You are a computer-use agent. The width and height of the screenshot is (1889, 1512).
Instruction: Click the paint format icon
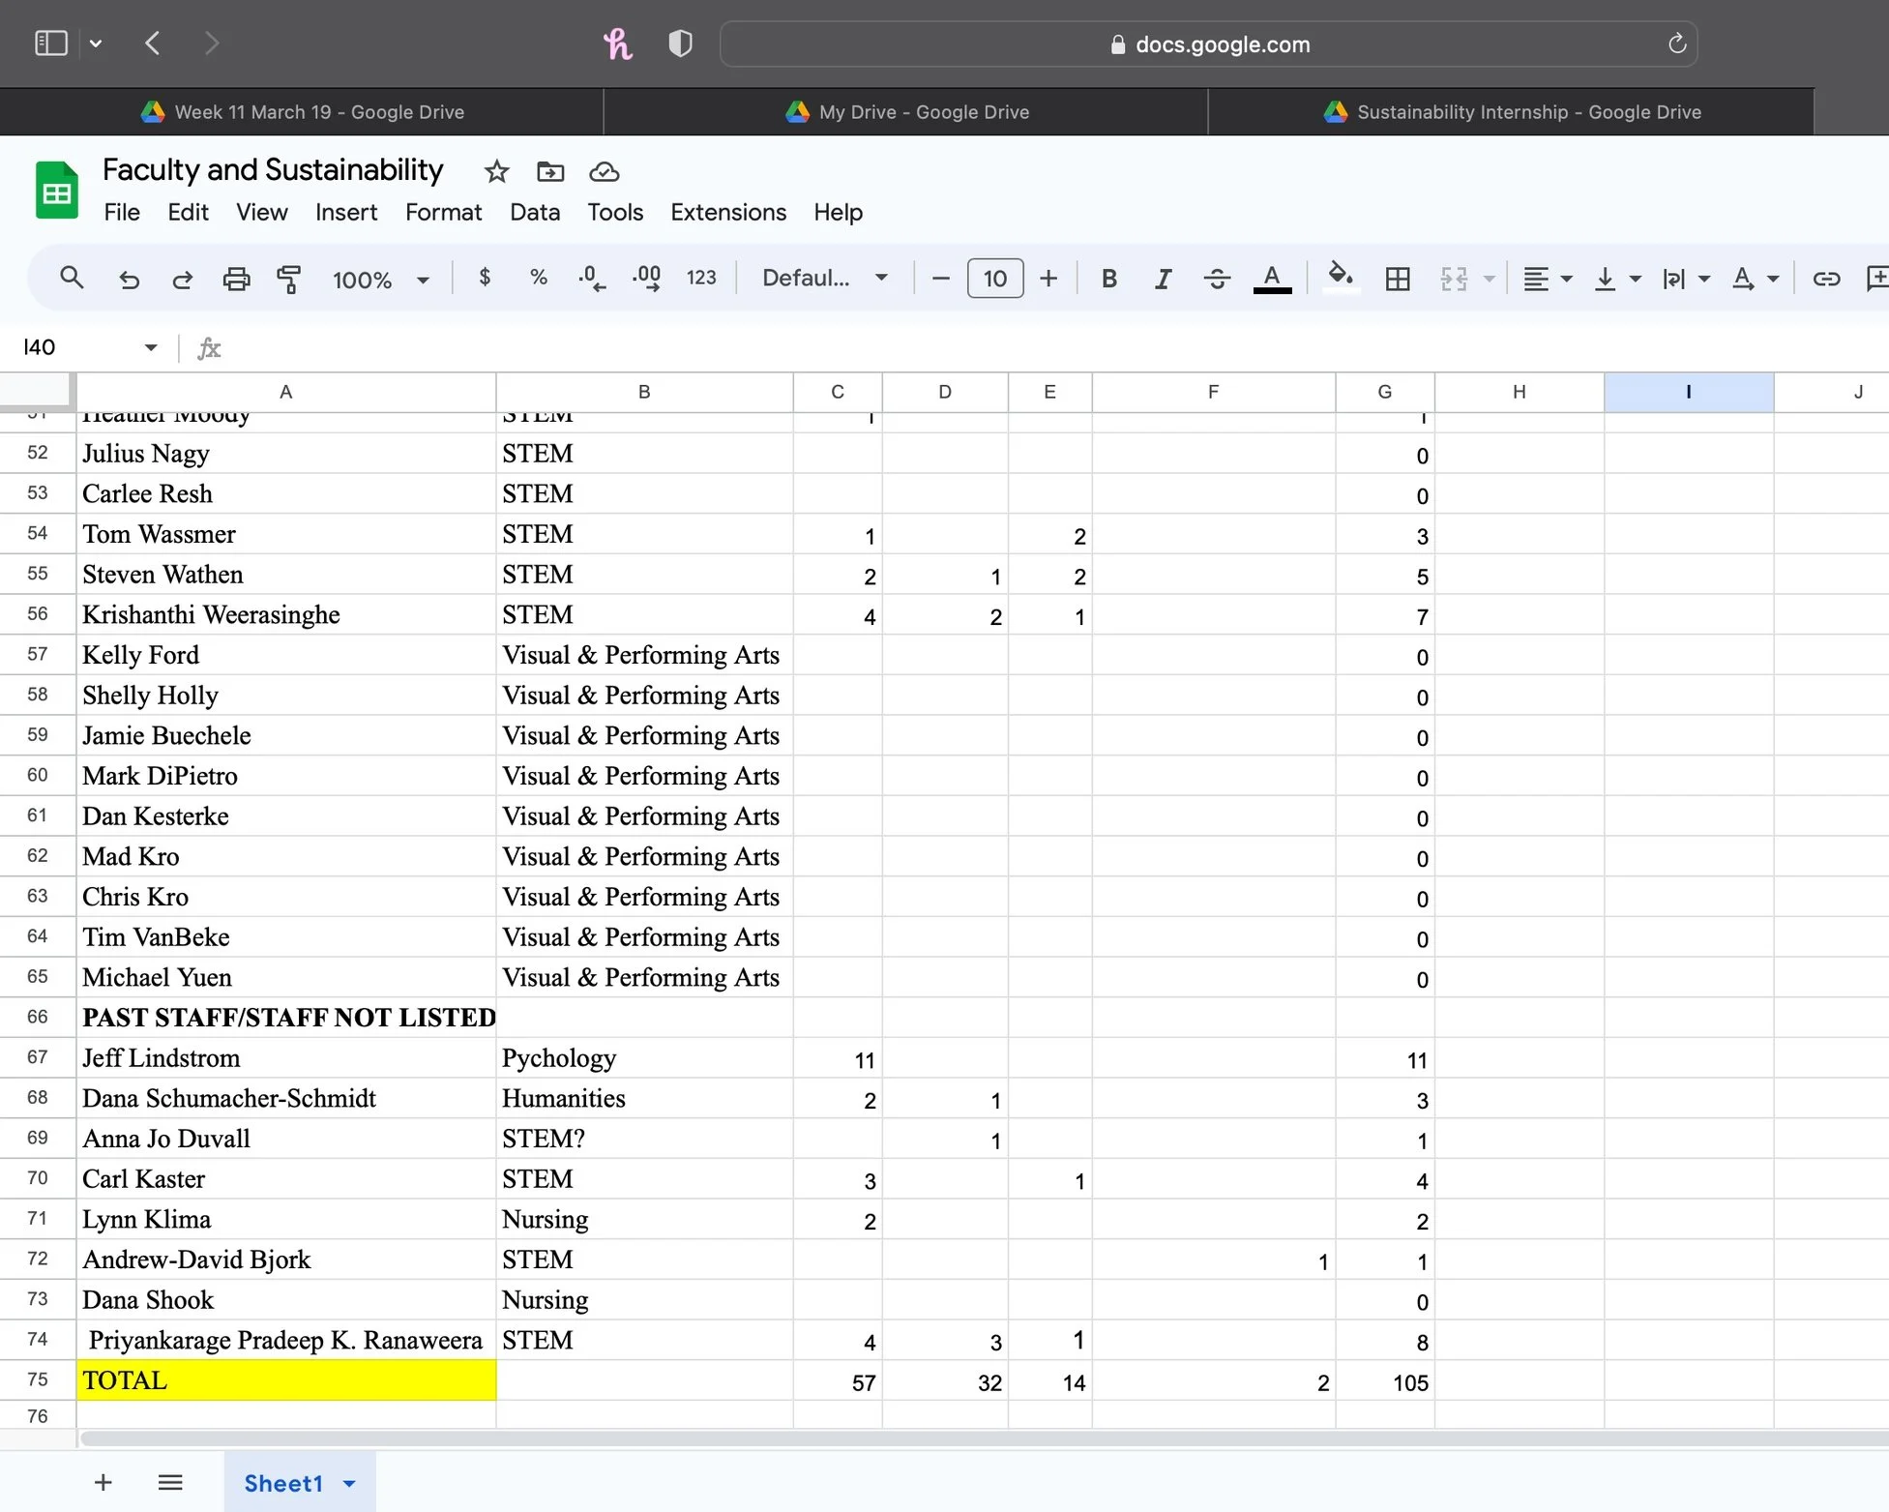point(288,279)
